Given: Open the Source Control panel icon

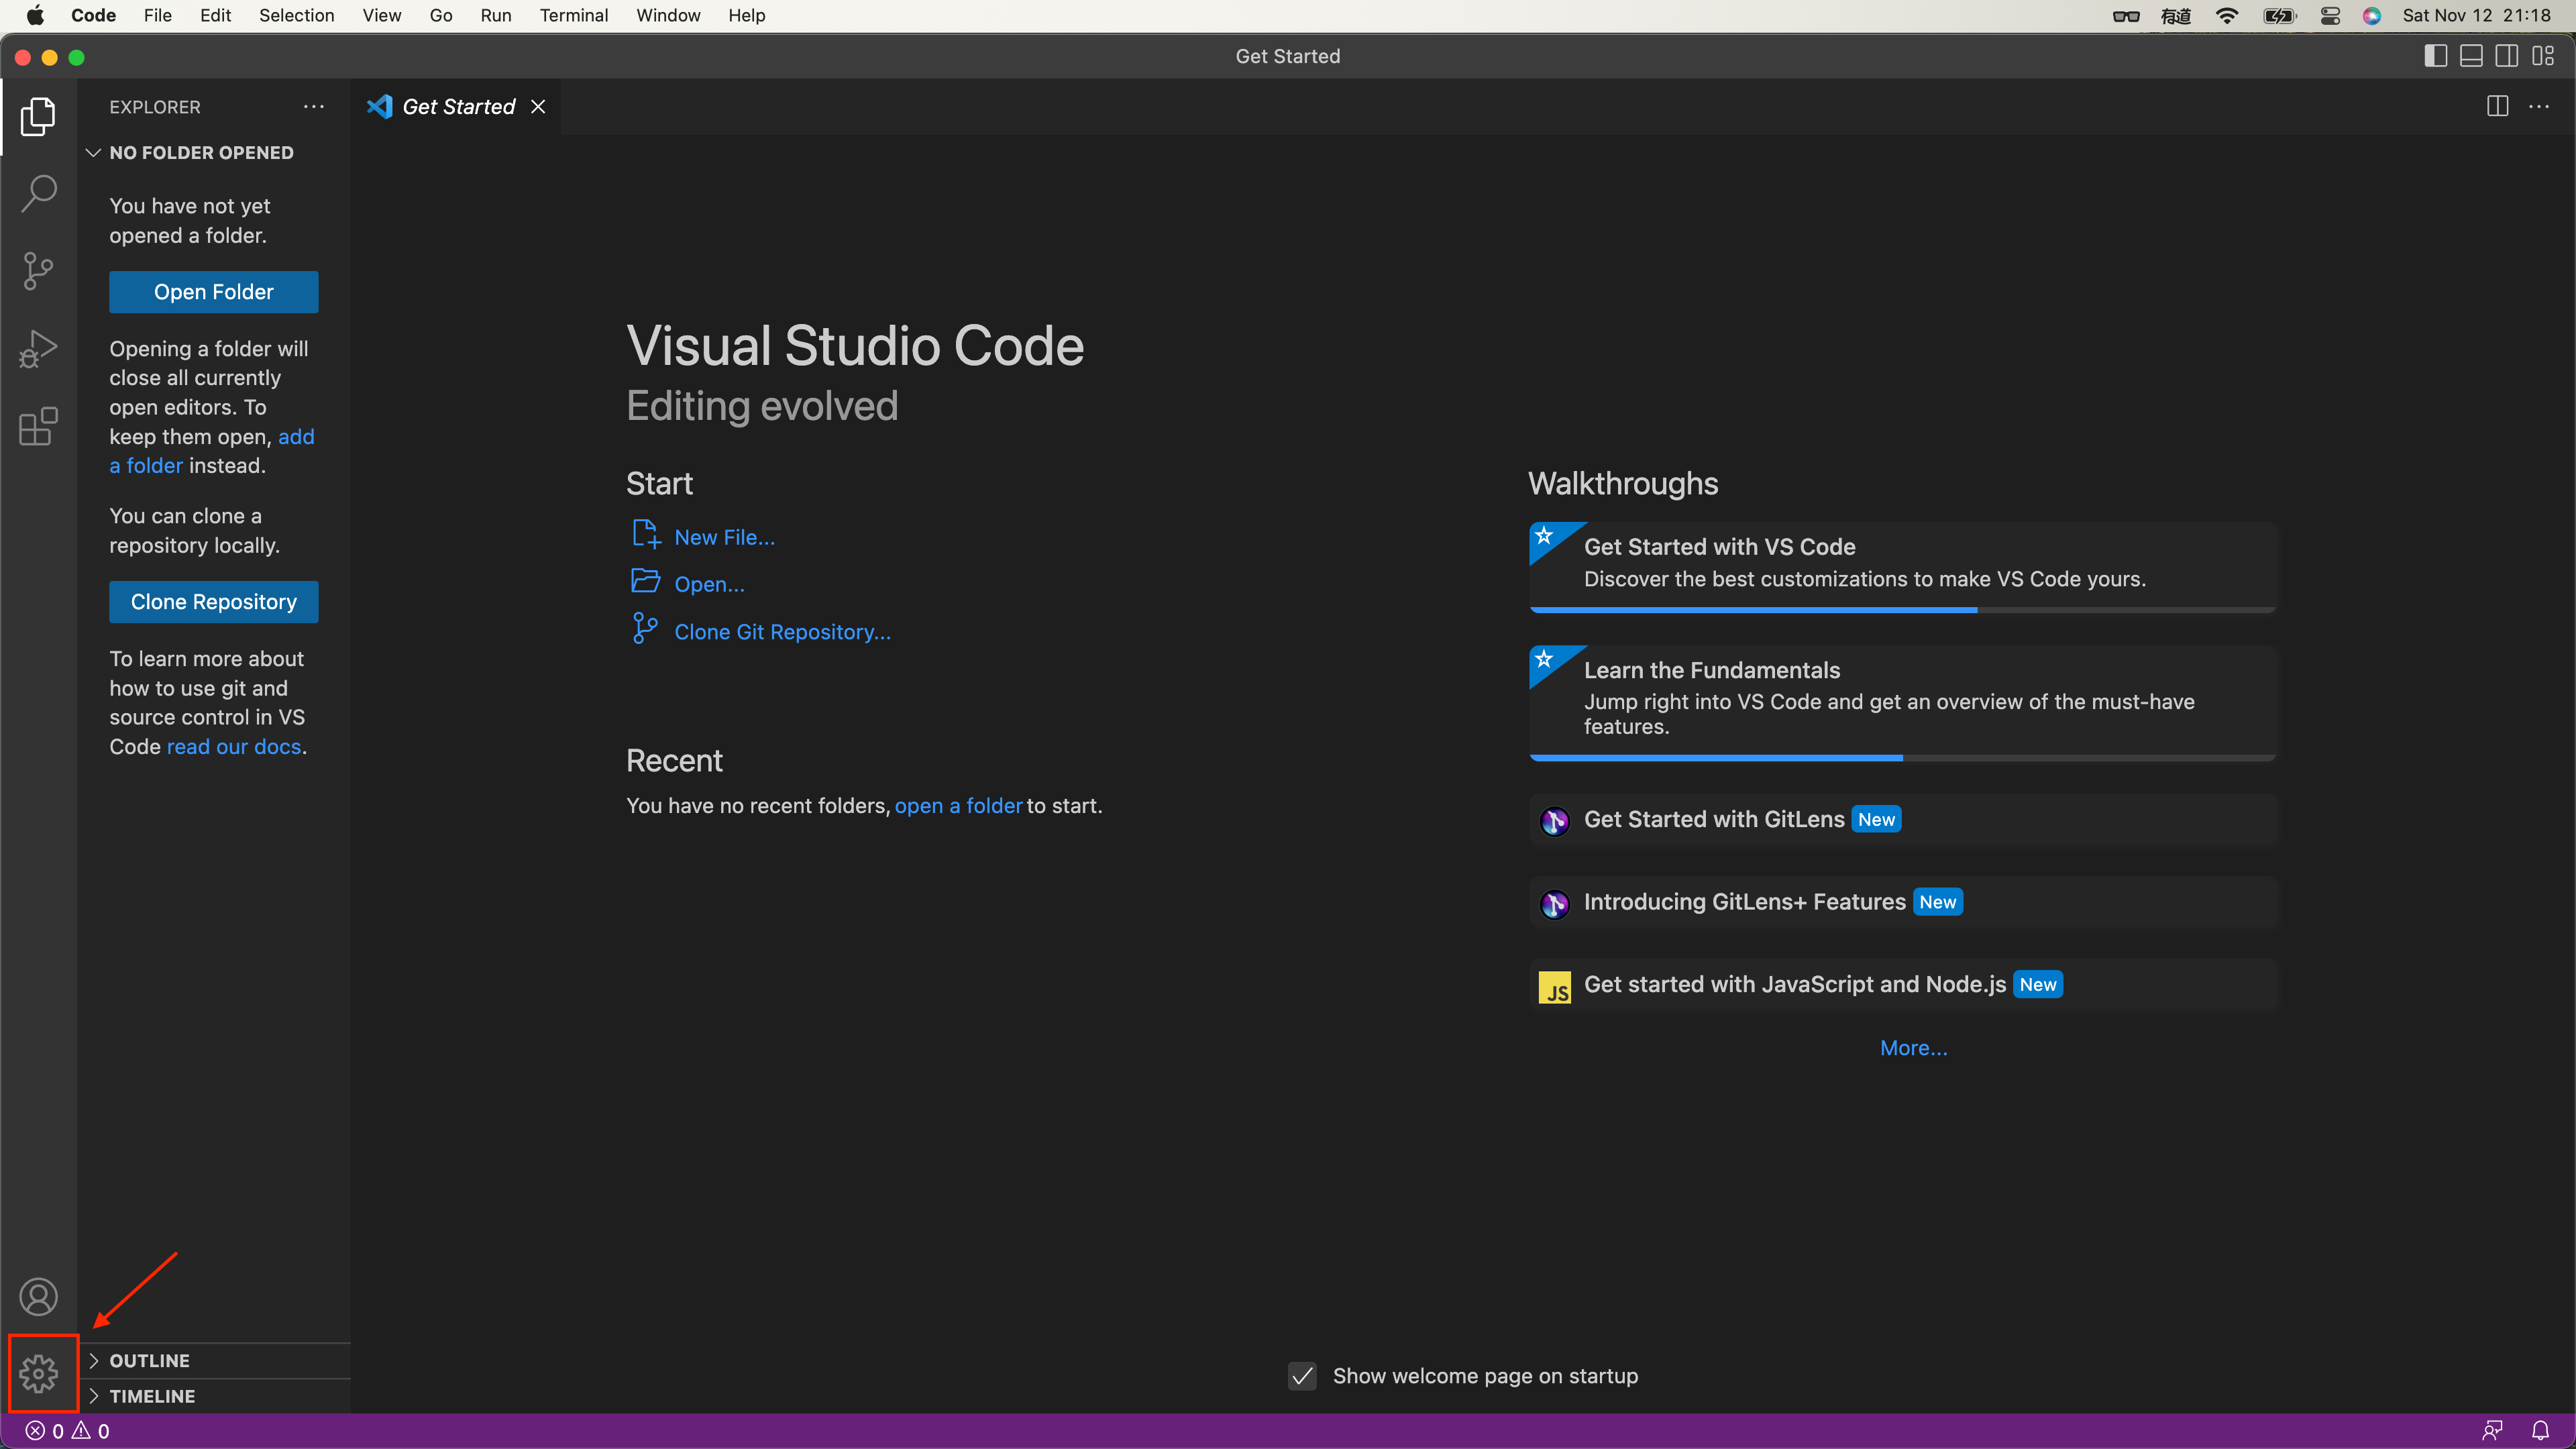Looking at the screenshot, I should (x=38, y=270).
